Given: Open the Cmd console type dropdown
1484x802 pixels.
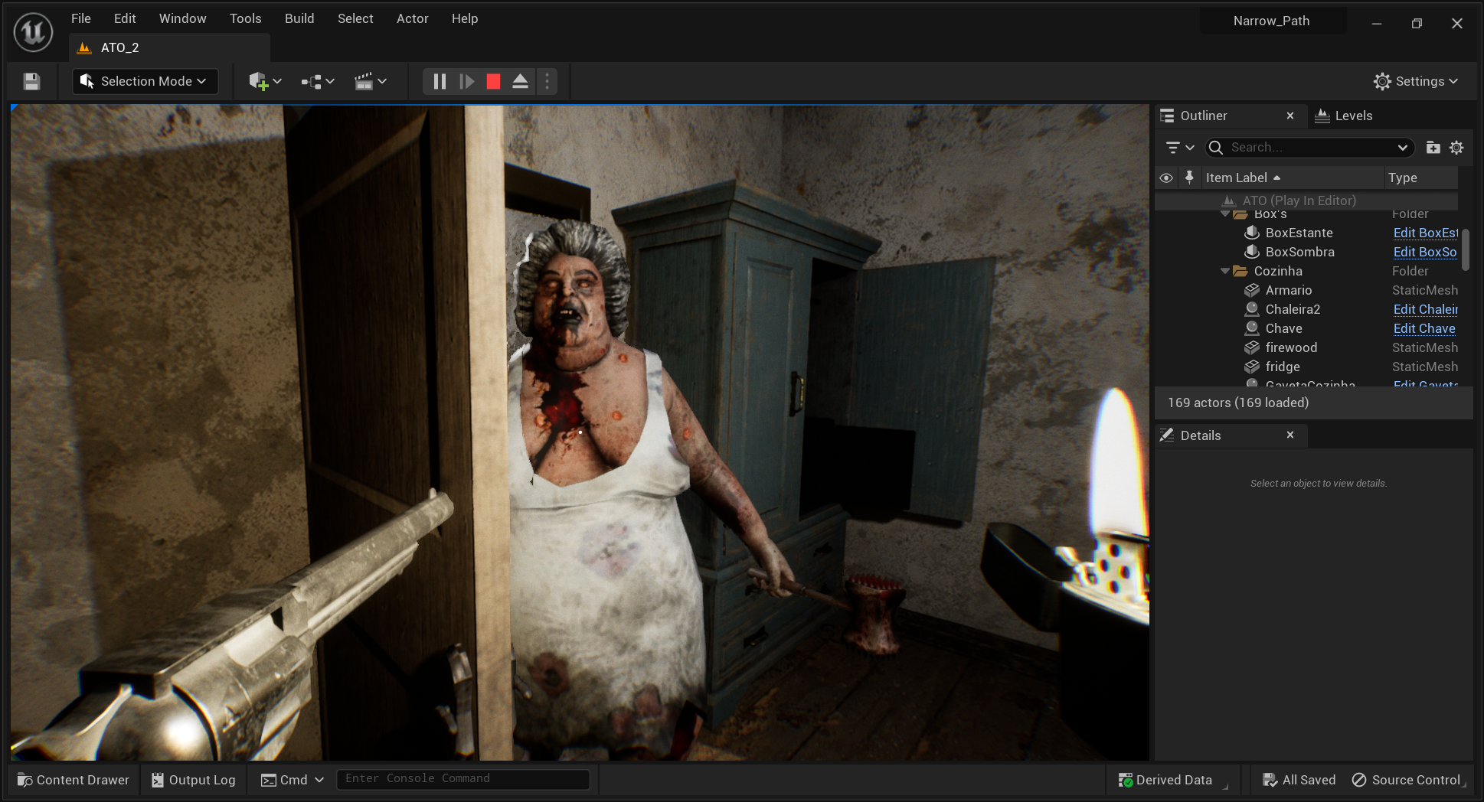Looking at the screenshot, I should pos(293,780).
